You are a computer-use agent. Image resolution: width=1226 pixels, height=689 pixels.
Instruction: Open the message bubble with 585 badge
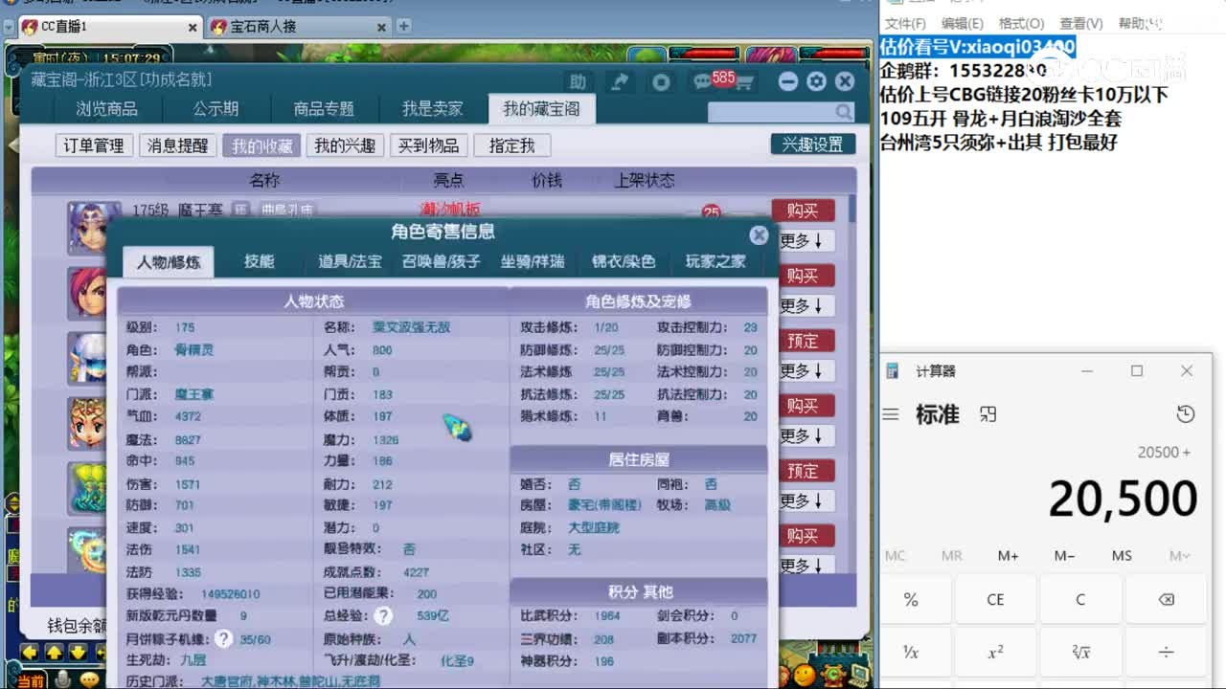click(701, 81)
